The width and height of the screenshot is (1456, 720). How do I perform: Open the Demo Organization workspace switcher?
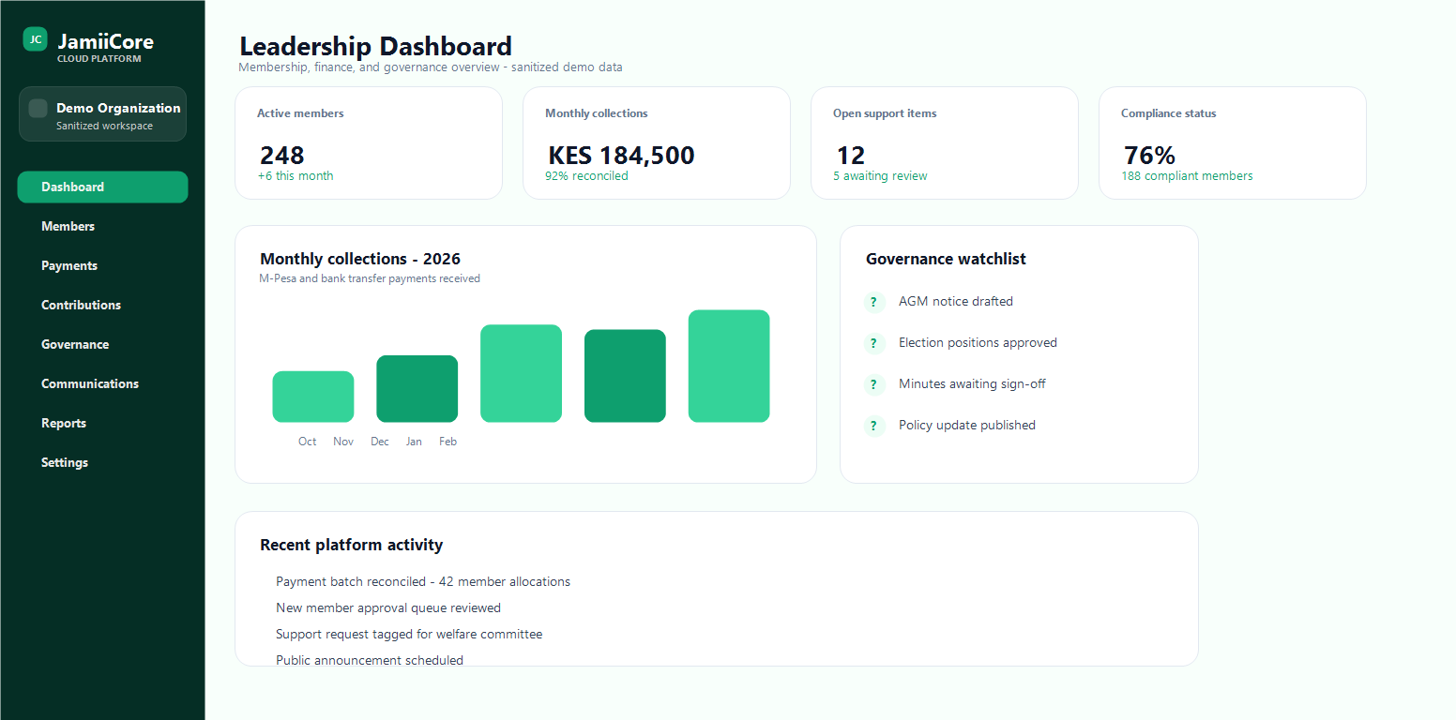[102, 113]
